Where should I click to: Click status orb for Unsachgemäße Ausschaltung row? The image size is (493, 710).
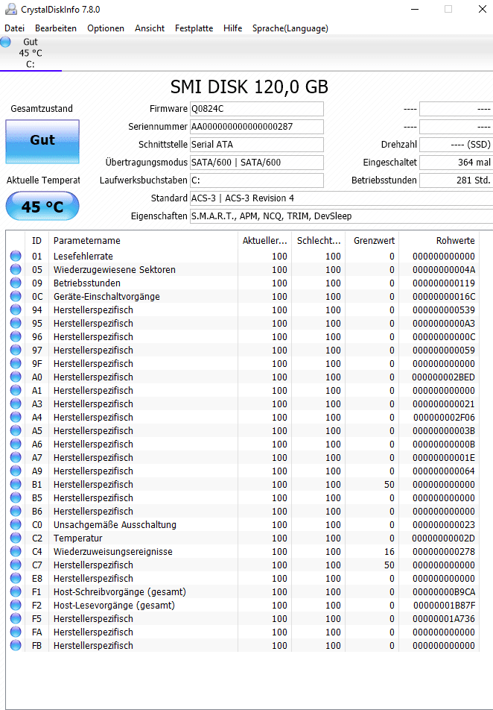pos(16,525)
